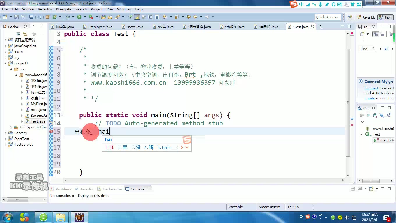This screenshot has width=396, height=223.
Task: Click Package Explorer horizontal scrollbar thumb
Action: pyautogui.click(x=17, y=200)
